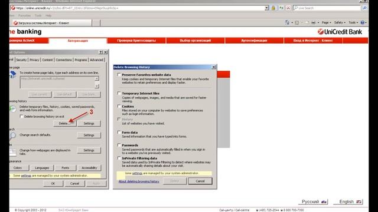Screen dimensions: 378x212
Task: Open the Safety dropdown menu
Action: pyautogui.click(x=340, y=22)
